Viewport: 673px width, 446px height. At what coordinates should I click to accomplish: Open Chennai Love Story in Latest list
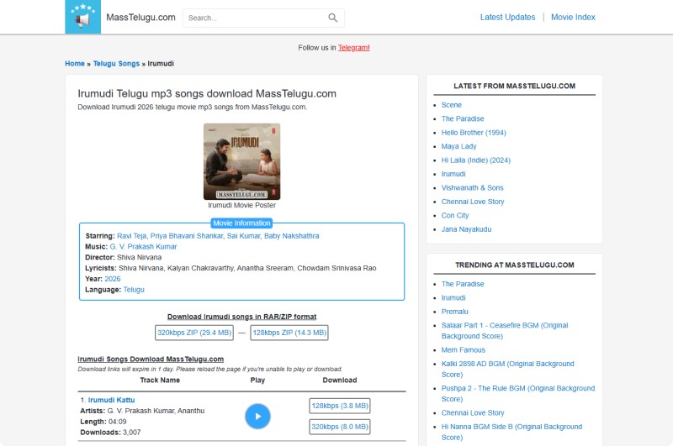[x=473, y=202]
